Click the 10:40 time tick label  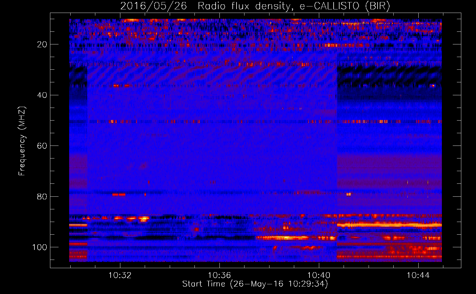click(x=319, y=275)
